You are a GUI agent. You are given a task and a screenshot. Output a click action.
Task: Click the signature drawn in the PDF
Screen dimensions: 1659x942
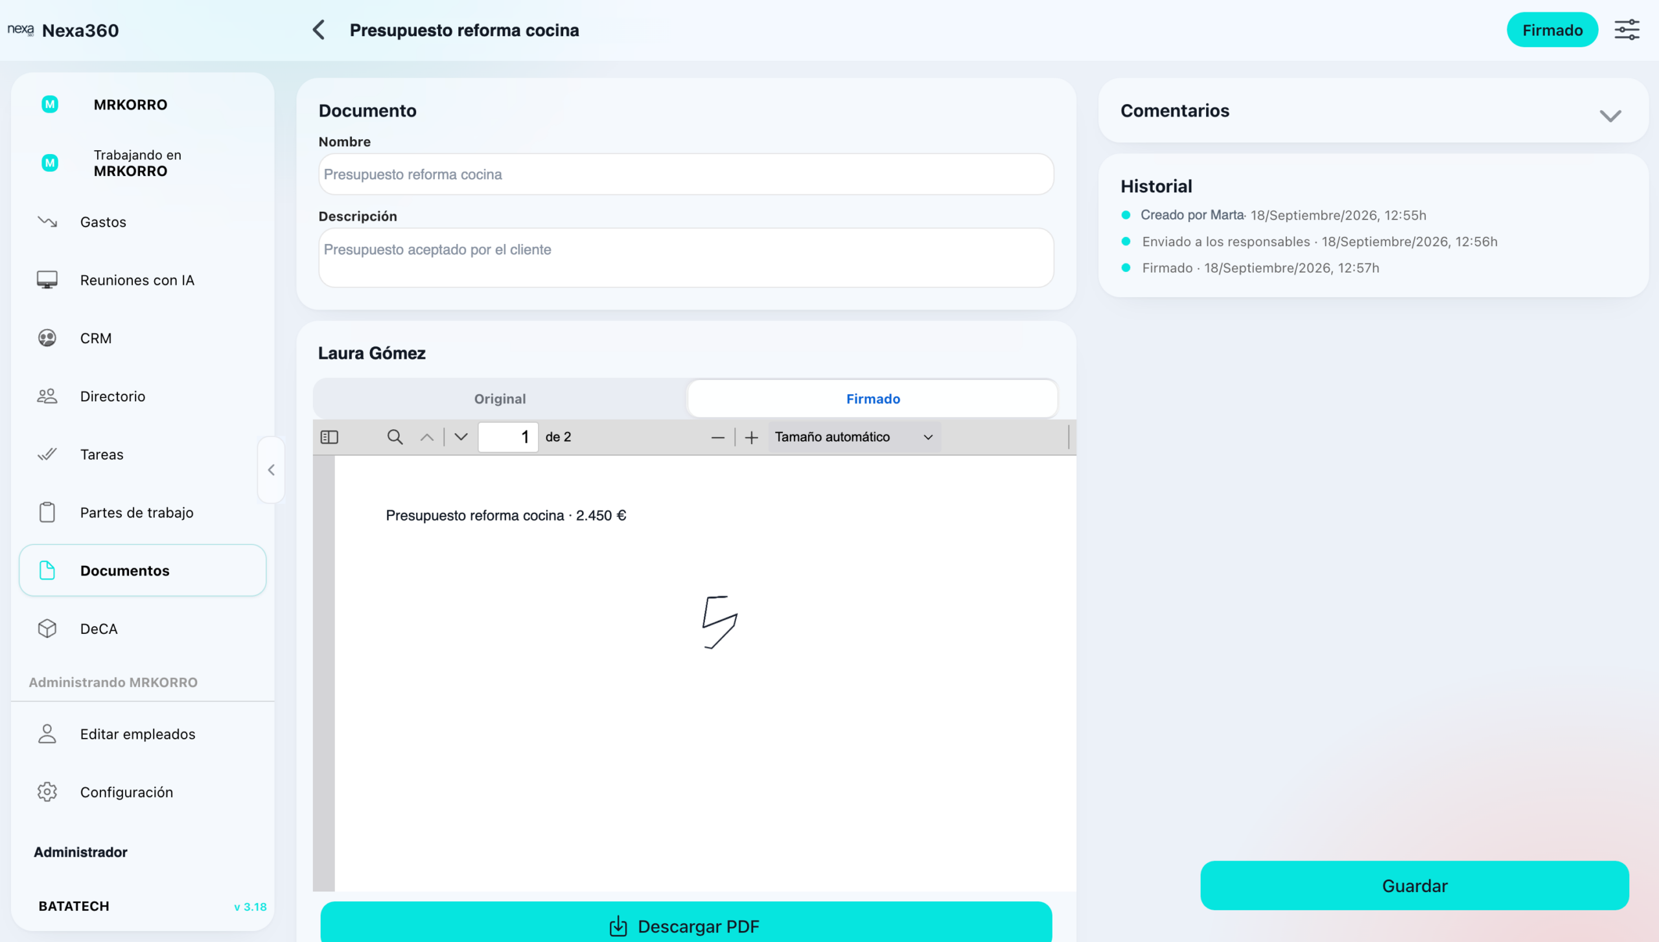[x=720, y=622]
